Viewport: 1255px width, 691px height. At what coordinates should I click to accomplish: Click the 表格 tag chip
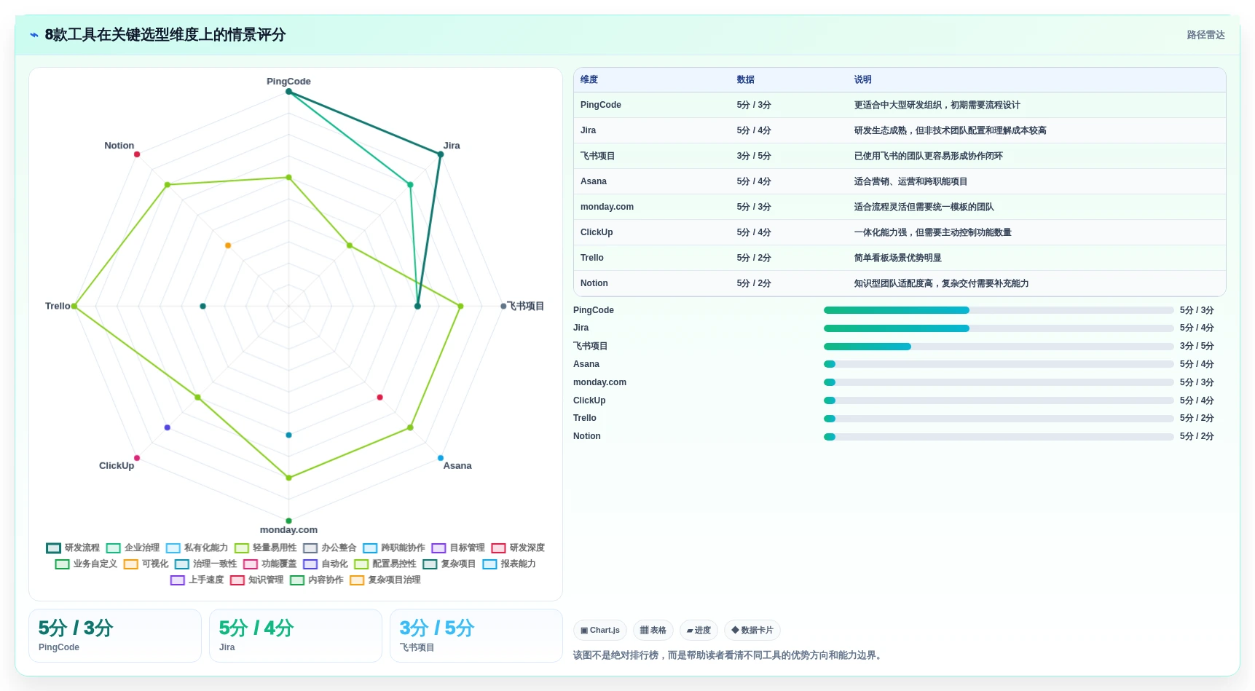click(653, 630)
